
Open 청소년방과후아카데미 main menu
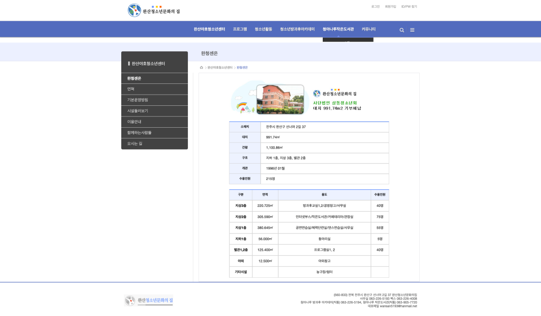297,29
